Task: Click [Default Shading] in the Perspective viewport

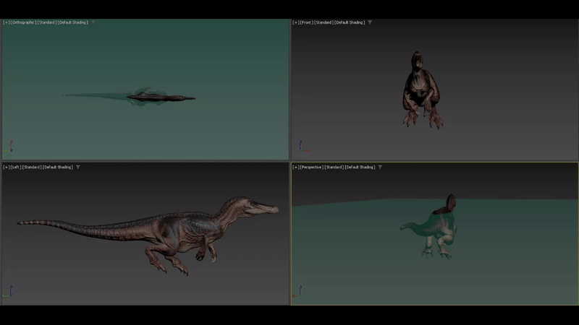Action: (x=360, y=167)
